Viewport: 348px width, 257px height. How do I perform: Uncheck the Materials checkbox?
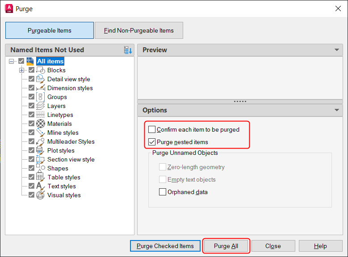pyautogui.click(x=32, y=124)
